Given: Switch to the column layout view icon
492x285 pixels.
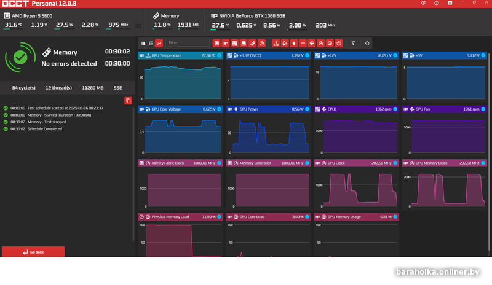Looking at the screenshot, I should click(143, 43).
